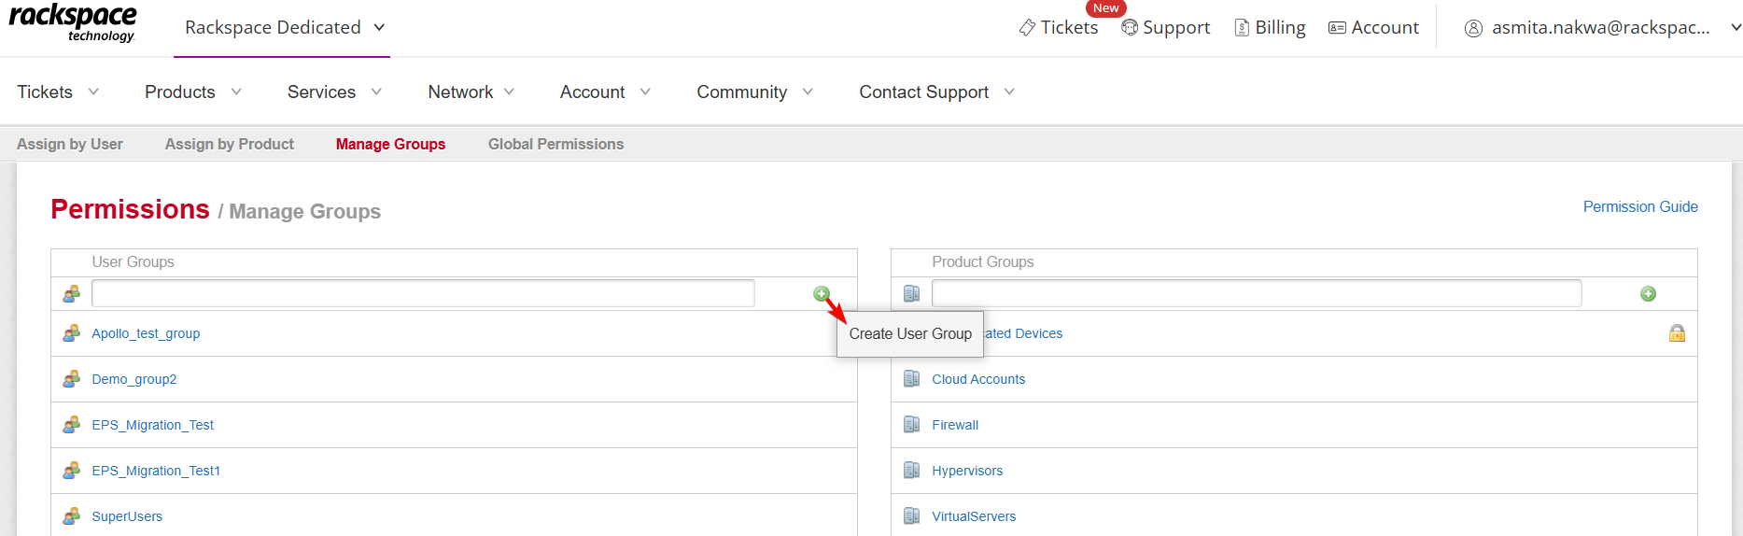This screenshot has height=536, width=1743.
Task: Expand the Contact Support navigation menu
Action: pos(936,92)
